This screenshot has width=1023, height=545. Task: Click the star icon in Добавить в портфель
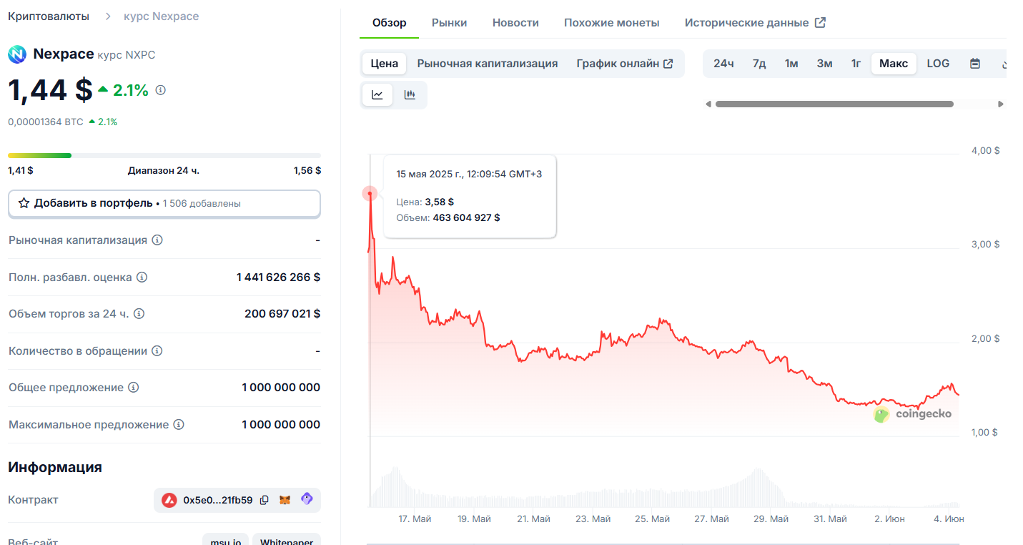pos(24,203)
